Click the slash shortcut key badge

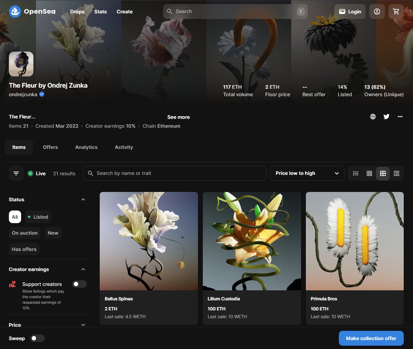pos(301,12)
